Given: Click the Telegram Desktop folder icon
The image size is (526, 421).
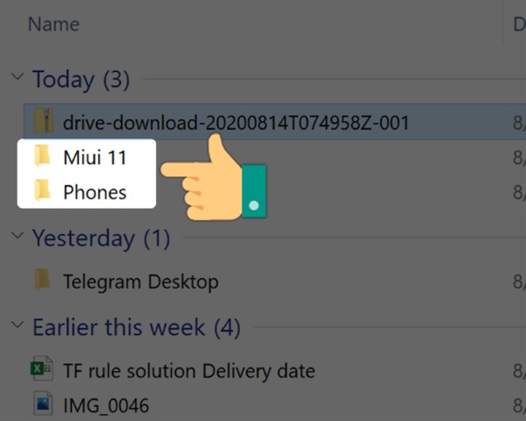Looking at the screenshot, I should (42, 279).
